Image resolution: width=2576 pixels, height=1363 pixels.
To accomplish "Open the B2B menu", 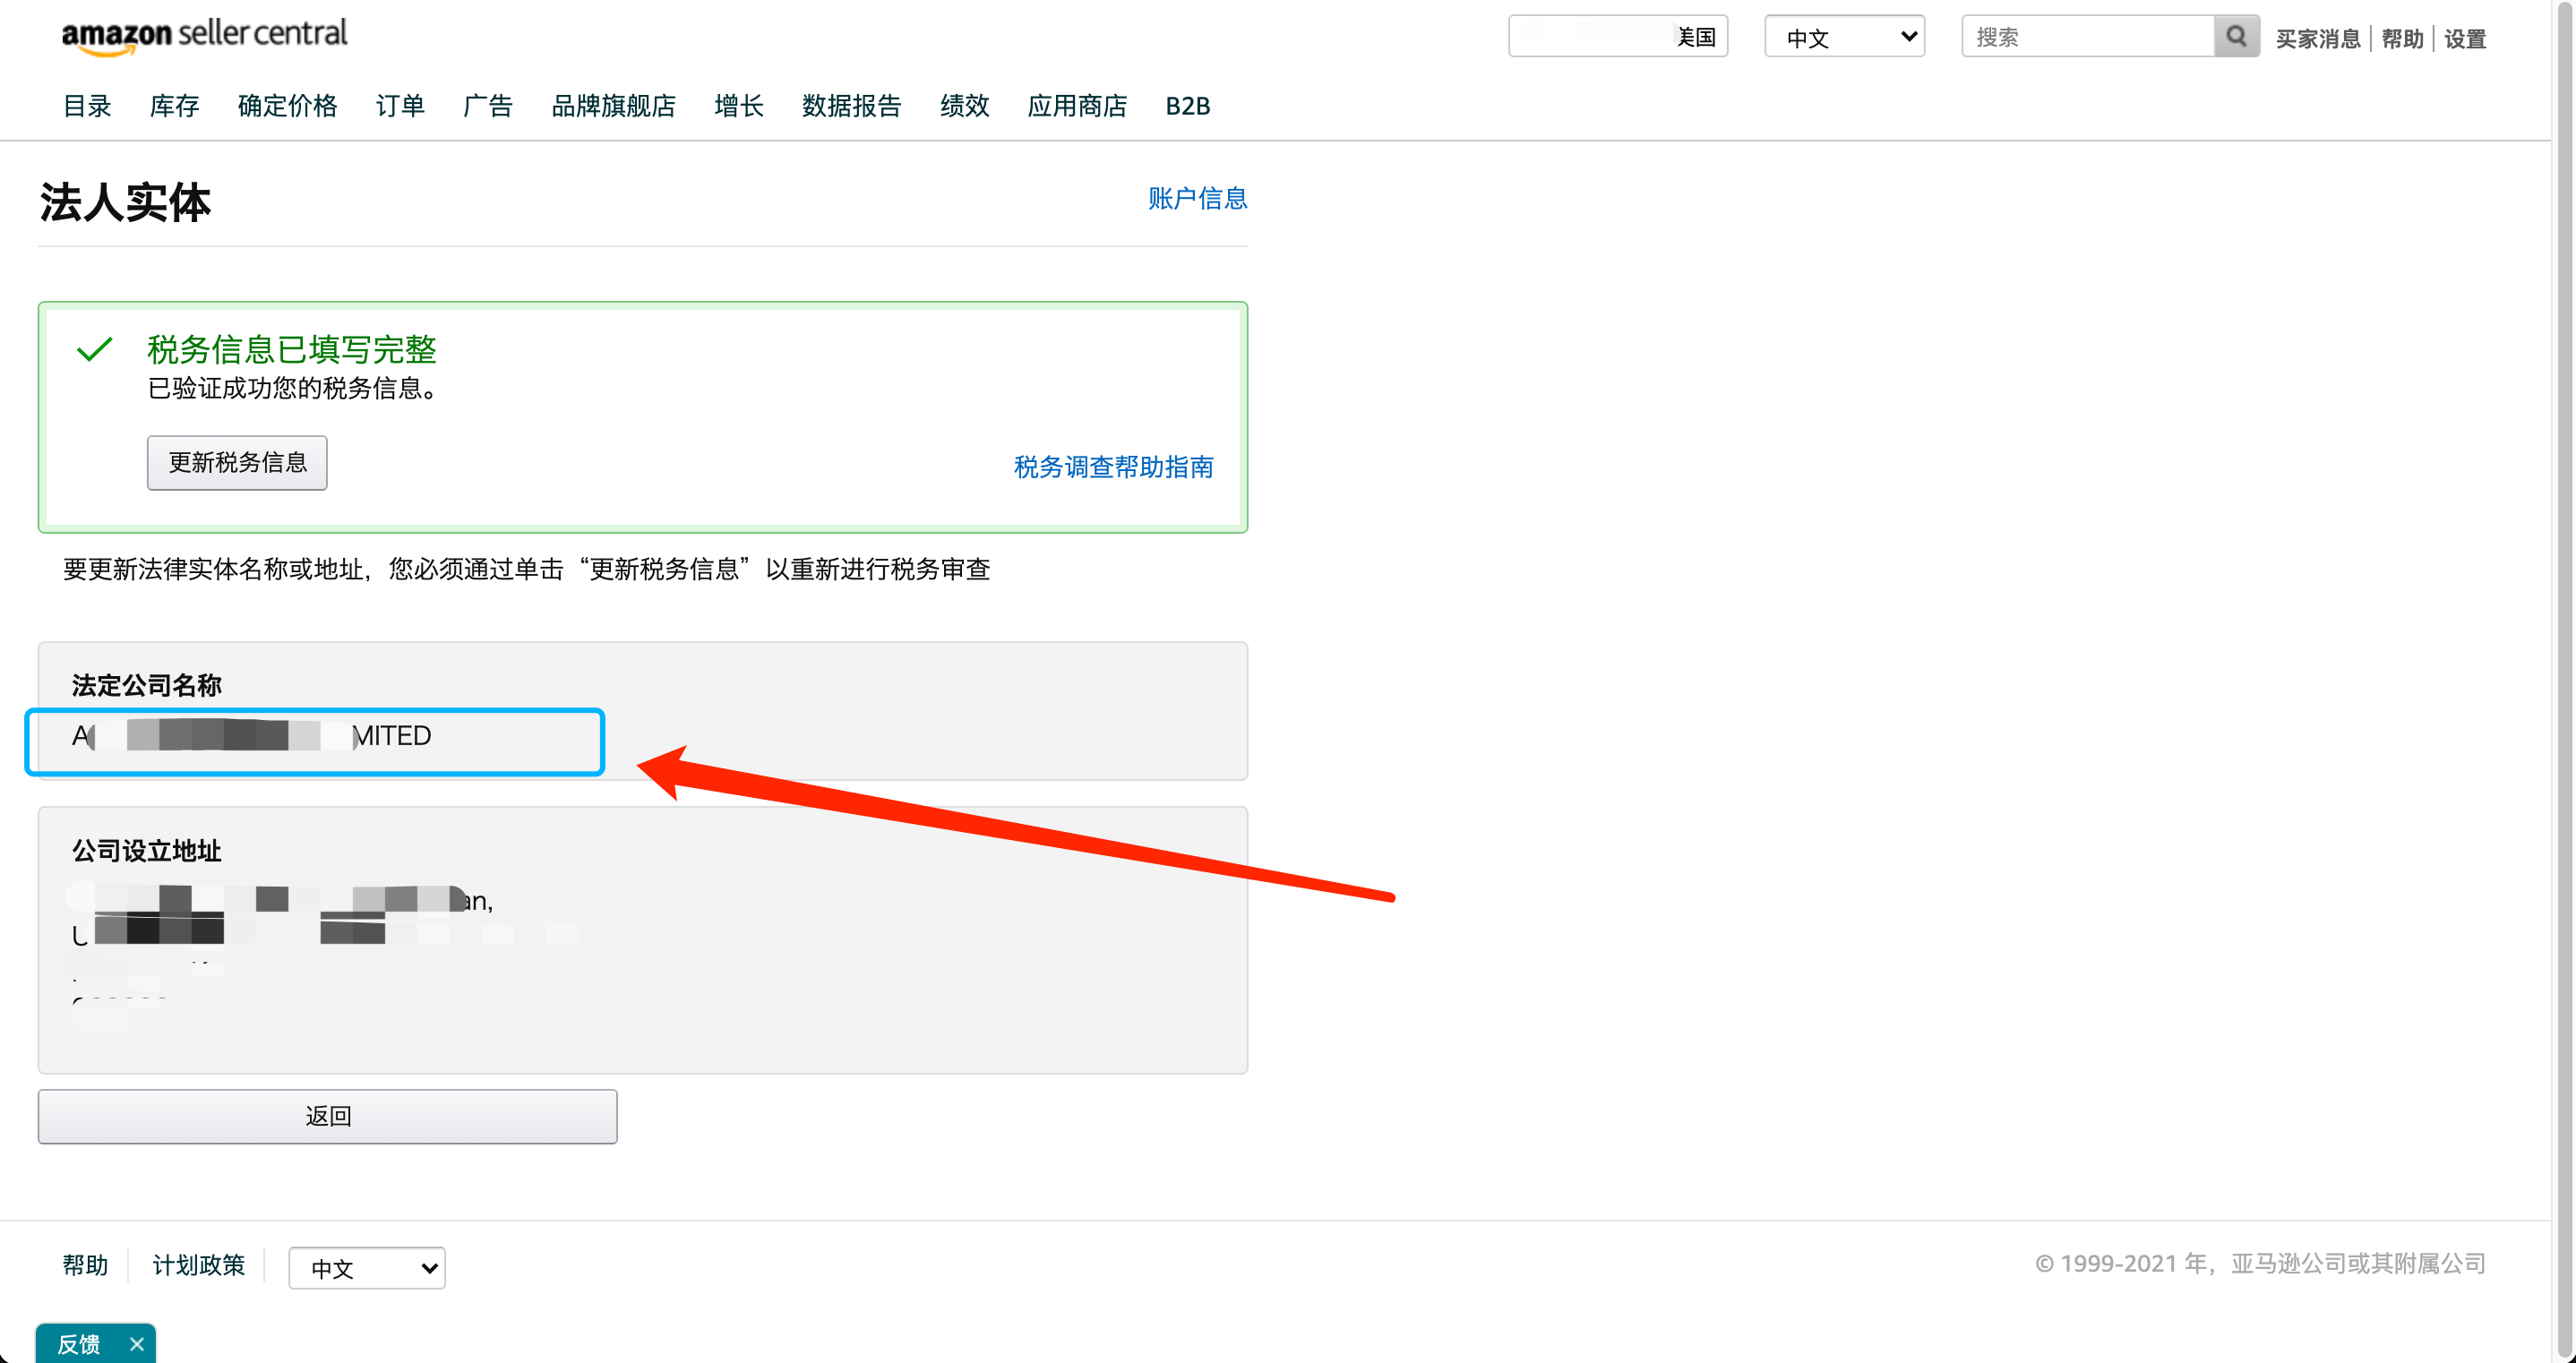I will pos(1187,106).
